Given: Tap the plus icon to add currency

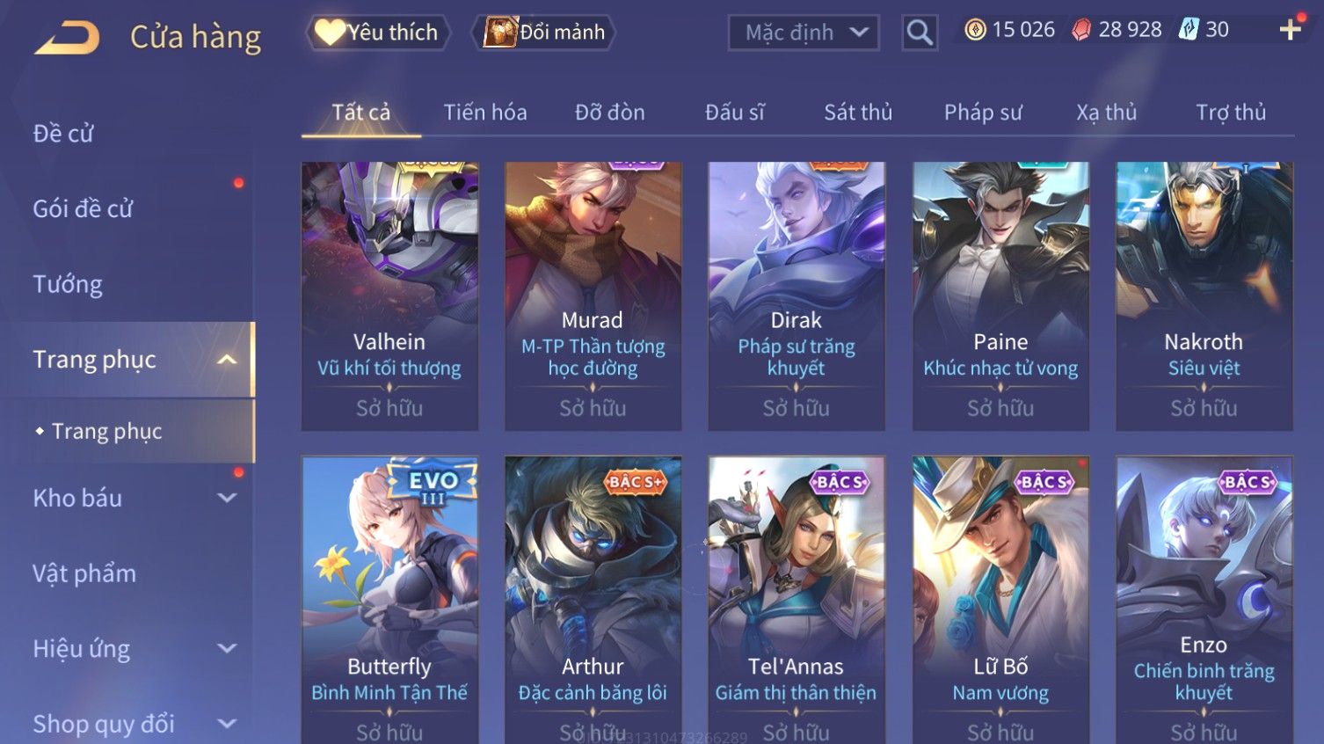Looking at the screenshot, I should tap(1290, 30).
